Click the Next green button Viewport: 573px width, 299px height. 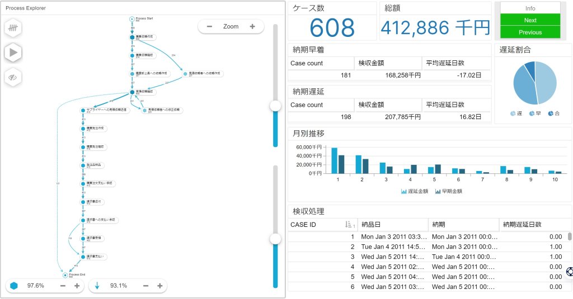530,20
